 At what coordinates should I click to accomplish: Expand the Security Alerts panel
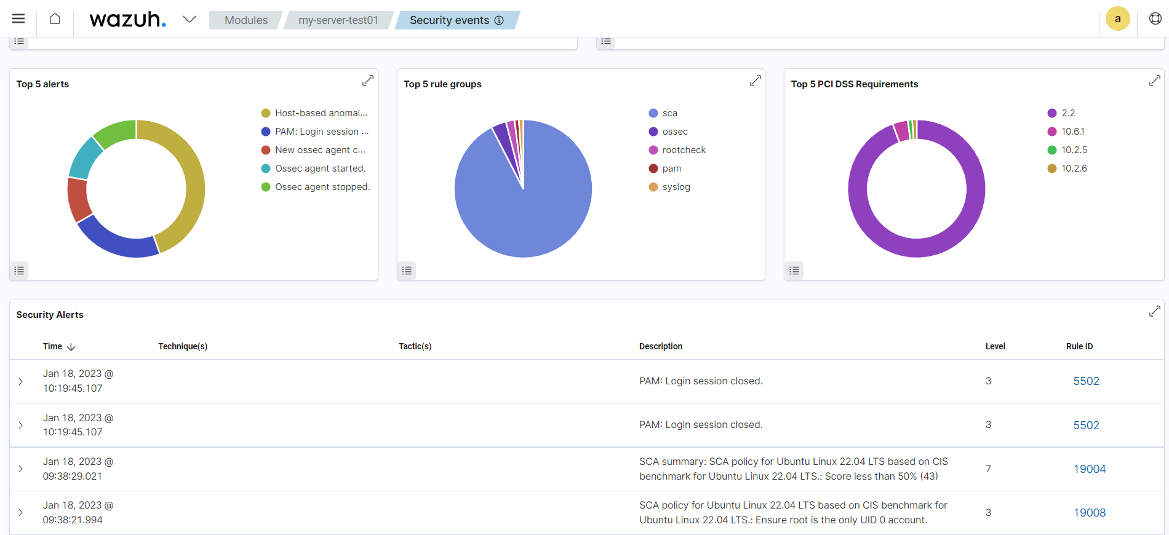pyautogui.click(x=1155, y=312)
